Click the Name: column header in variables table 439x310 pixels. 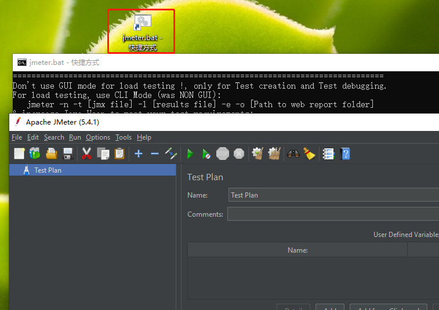pos(297,250)
